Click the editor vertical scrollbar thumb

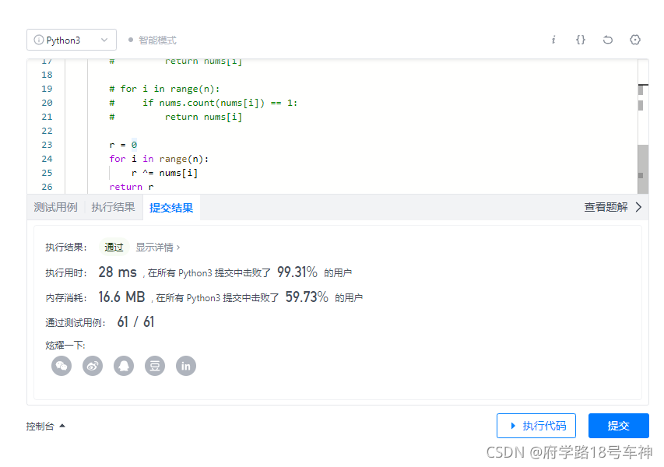tap(643, 169)
